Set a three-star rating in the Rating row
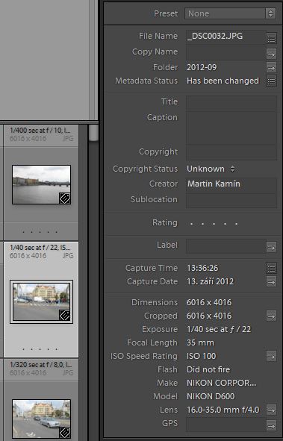This screenshot has height=441, width=283. point(214,224)
